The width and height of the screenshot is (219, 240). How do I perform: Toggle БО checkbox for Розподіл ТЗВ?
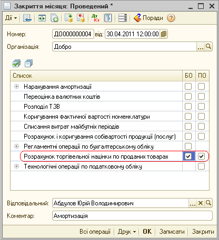(188, 106)
